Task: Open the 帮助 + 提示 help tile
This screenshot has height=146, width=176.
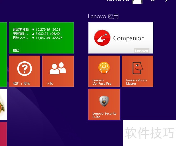Action: coord(25,71)
